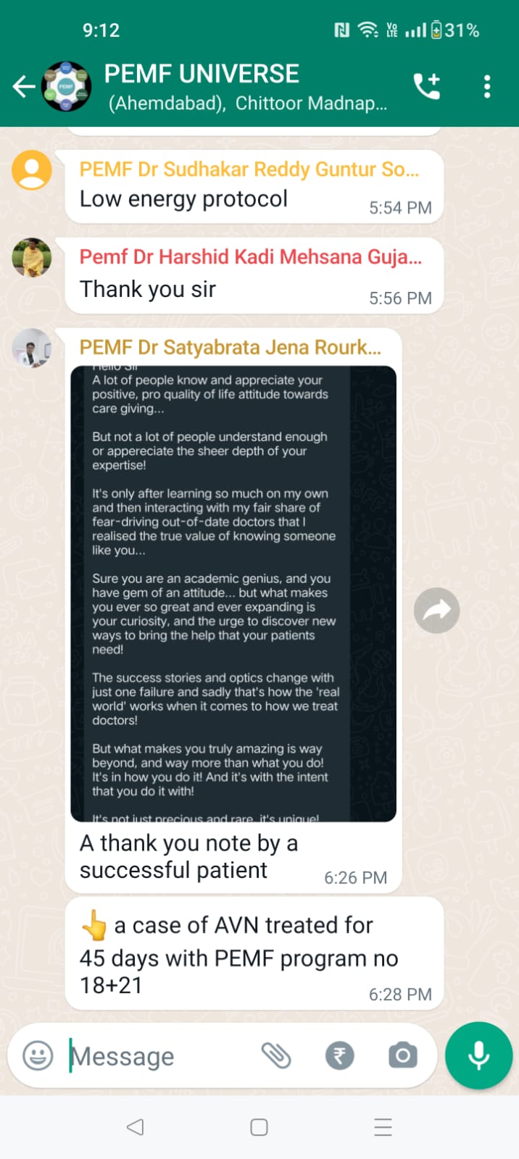Tap sender name Dr Sudhakar Reddy Guntur
Viewport: 519px width, 1159px height.
pyautogui.click(x=249, y=169)
